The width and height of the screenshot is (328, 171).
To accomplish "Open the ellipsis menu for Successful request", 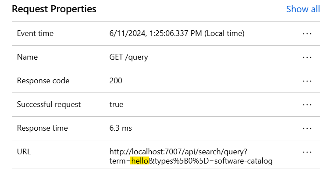I will pyautogui.click(x=307, y=105).
